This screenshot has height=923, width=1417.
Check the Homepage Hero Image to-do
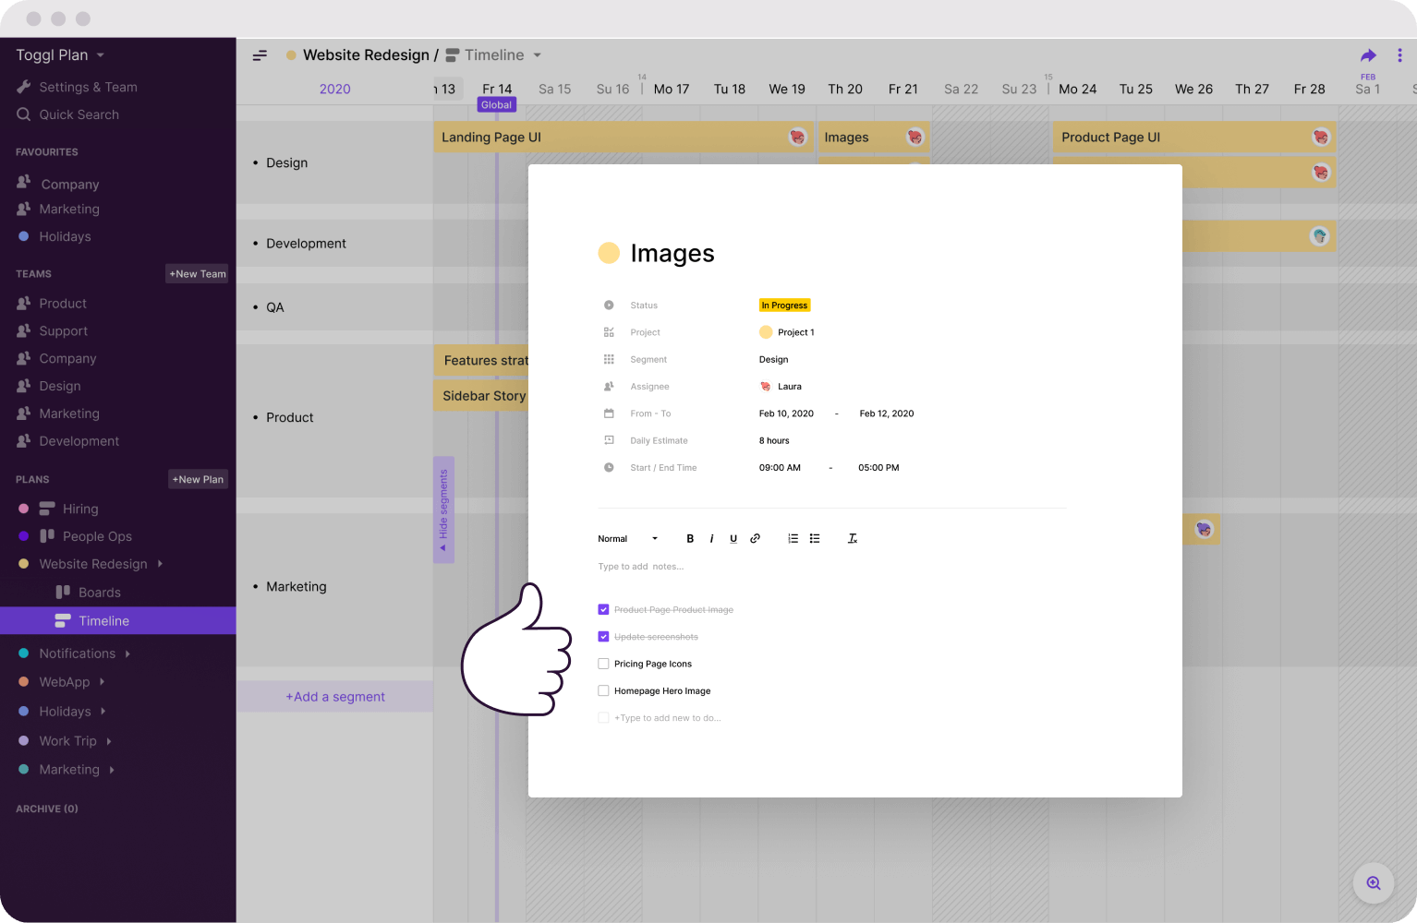point(603,690)
